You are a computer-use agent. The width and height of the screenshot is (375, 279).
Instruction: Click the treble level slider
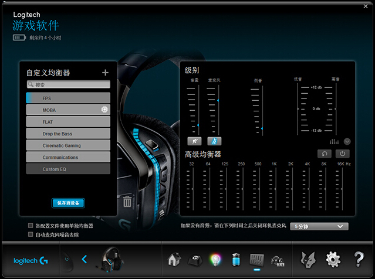336,109
